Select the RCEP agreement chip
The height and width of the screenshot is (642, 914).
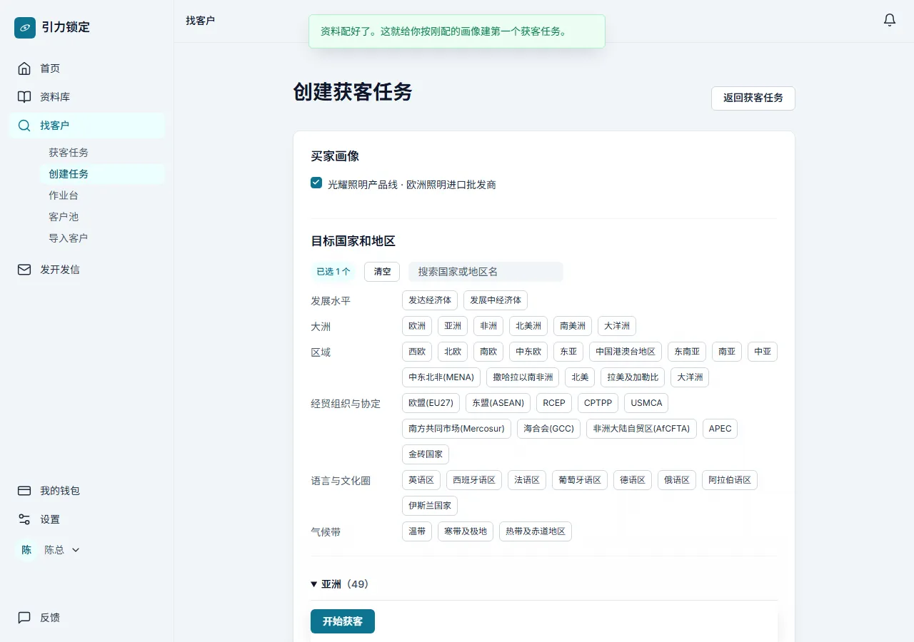pos(554,403)
